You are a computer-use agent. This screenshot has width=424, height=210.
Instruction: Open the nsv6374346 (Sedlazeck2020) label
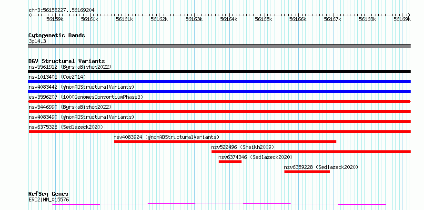255,157
